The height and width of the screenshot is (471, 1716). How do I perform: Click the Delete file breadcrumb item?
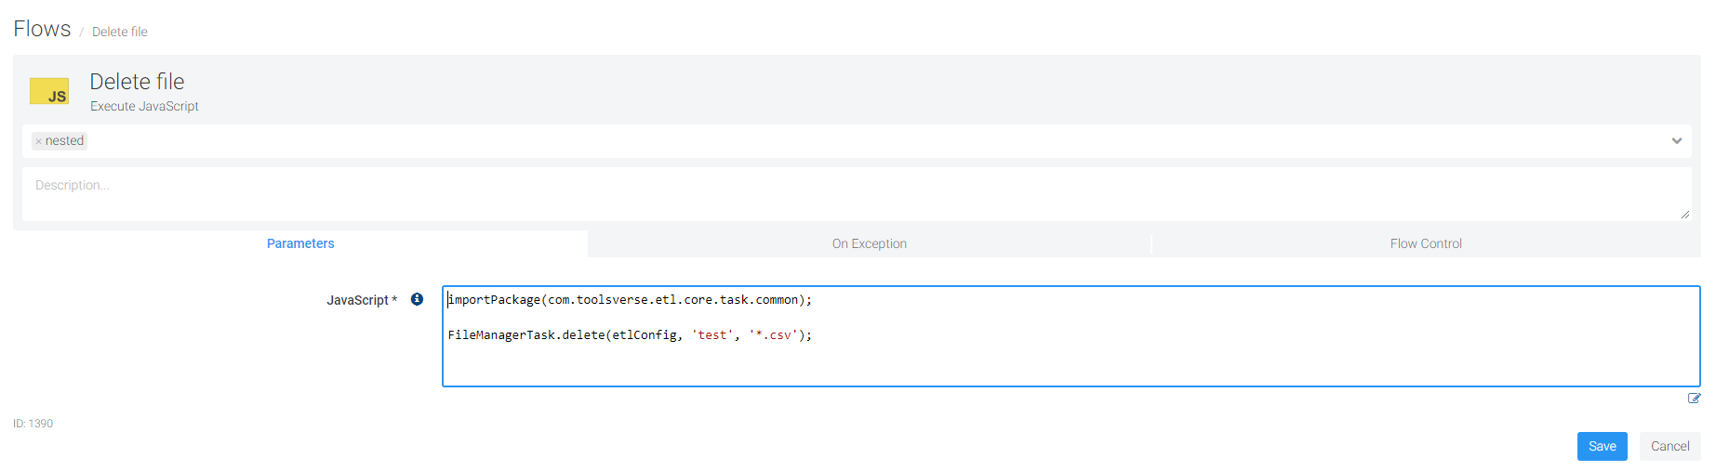[119, 32]
